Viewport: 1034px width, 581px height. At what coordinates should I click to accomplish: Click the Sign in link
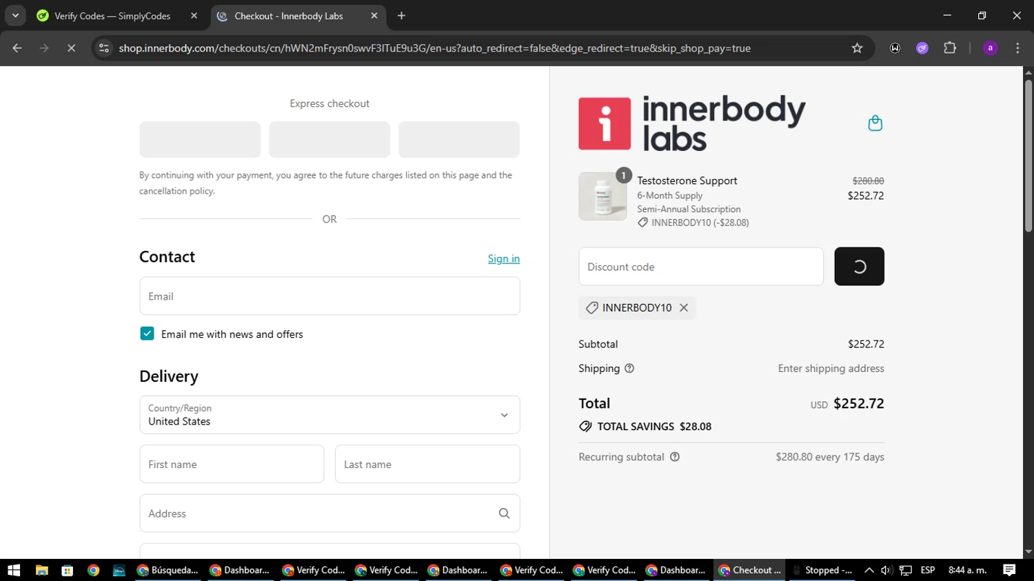coord(504,258)
